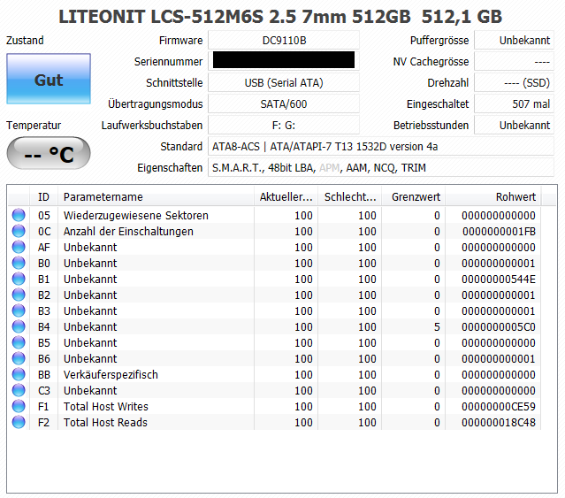Image resolution: width=565 pixels, height=498 pixels.
Task: Click raw value 0000000001FB
Action: click(499, 231)
